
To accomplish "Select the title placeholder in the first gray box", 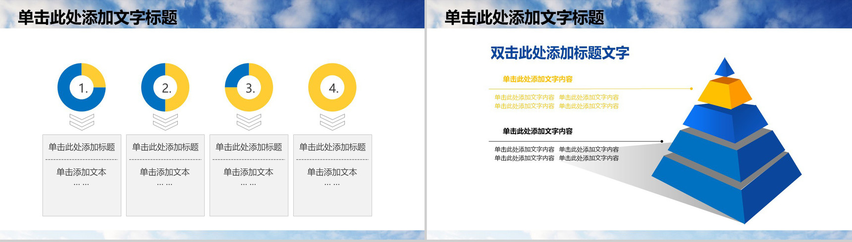I will [82, 147].
